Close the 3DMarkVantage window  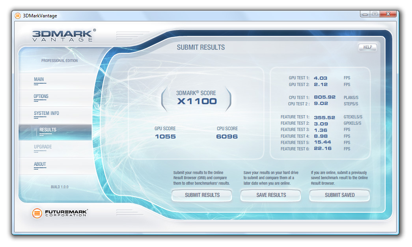[388, 14]
